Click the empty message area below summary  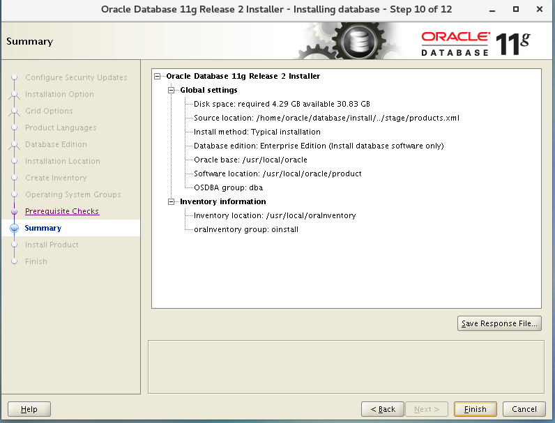[346, 367]
